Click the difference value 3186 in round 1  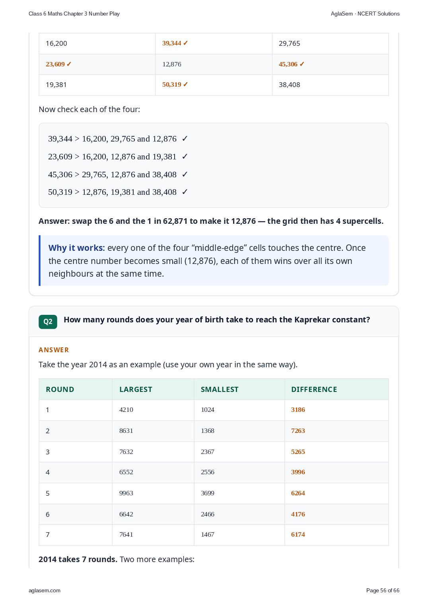(298, 409)
